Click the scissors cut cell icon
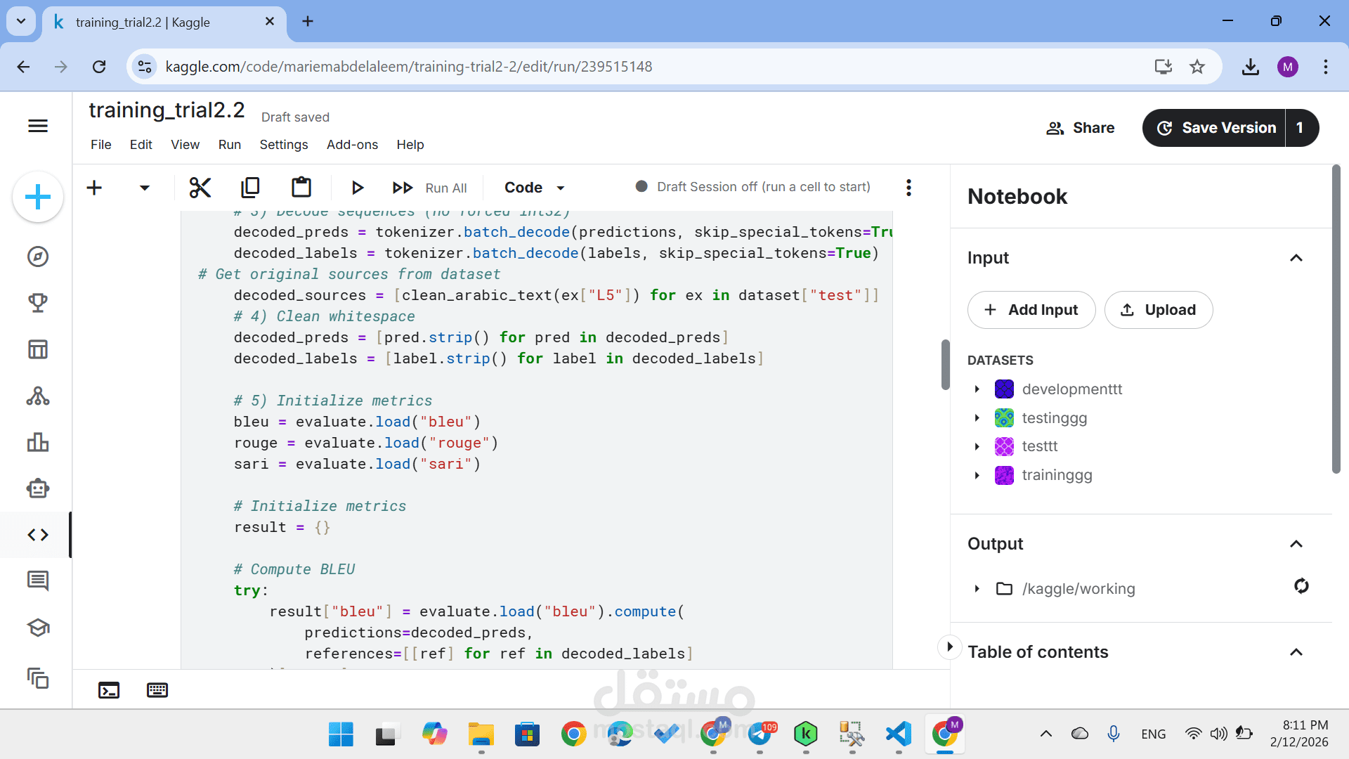1349x759 pixels. pyautogui.click(x=200, y=188)
